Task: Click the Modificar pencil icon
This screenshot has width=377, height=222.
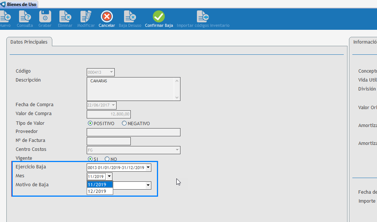Action: pos(86,17)
